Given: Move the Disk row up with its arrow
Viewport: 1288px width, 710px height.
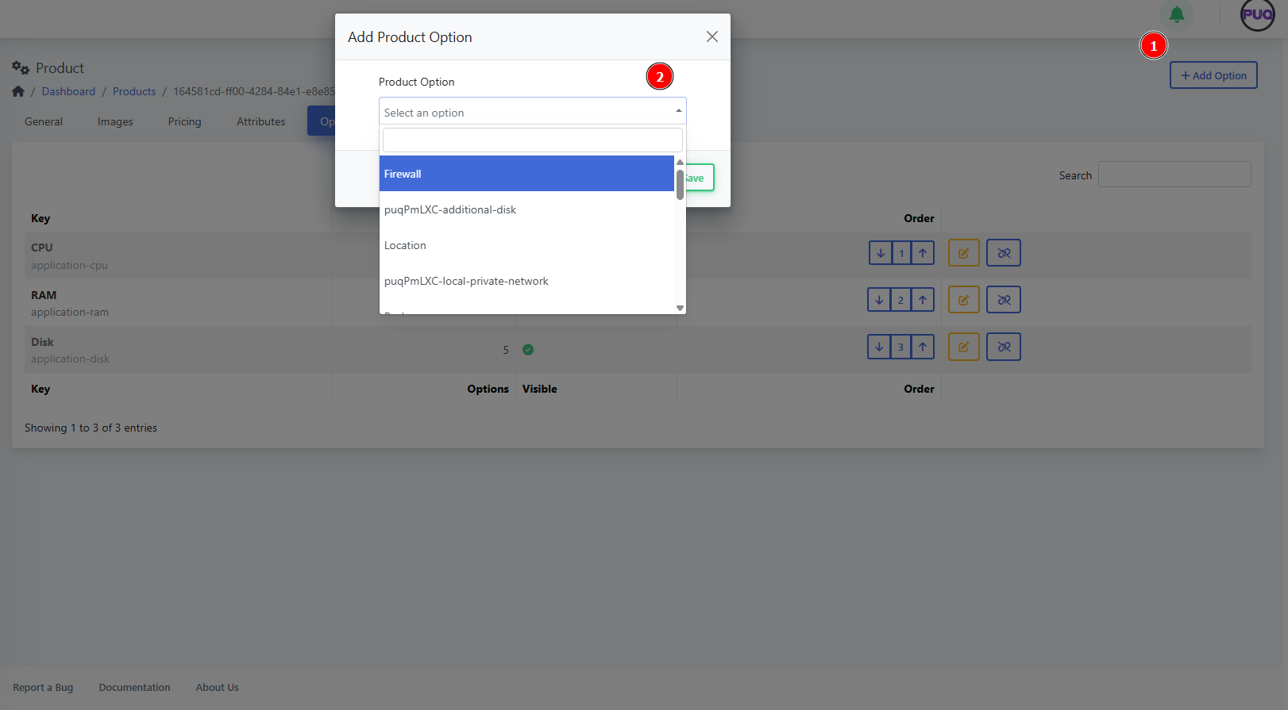Looking at the screenshot, I should click(x=923, y=347).
